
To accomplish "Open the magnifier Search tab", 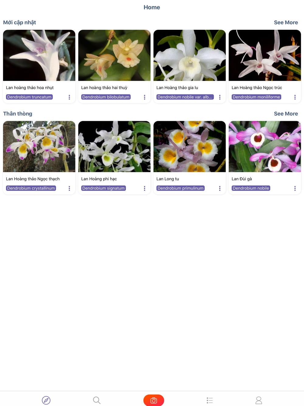I will point(97,400).
